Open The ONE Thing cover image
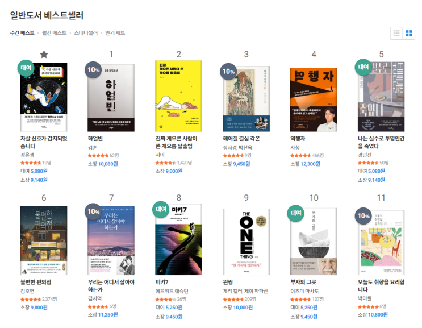Screen dimensions: 422x328 click(x=246, y=242)
